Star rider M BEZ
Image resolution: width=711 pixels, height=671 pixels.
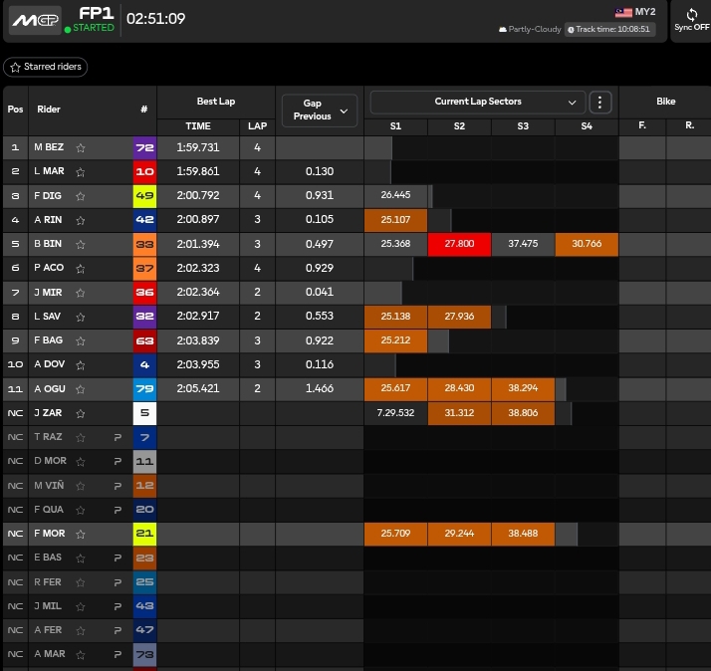[x=81, y=147]
